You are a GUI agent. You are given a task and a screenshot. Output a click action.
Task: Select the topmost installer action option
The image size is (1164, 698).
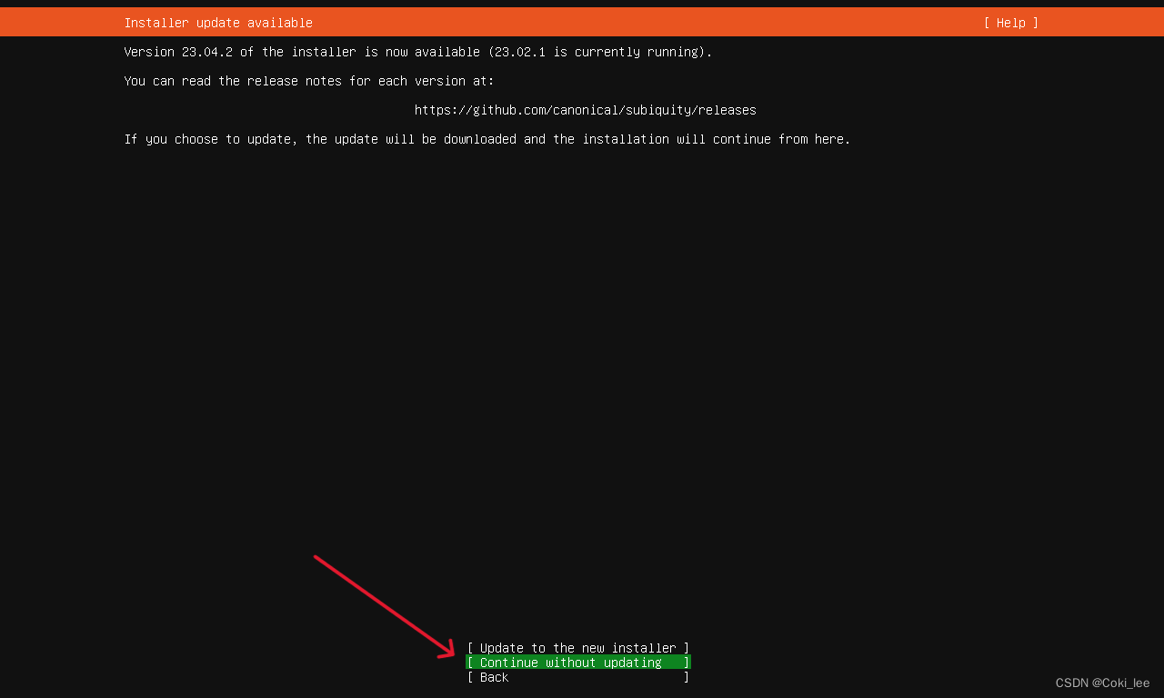pos(578,647)
